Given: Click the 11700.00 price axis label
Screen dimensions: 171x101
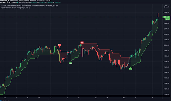Looking at the screenshot, I should (x=166, y=61).
